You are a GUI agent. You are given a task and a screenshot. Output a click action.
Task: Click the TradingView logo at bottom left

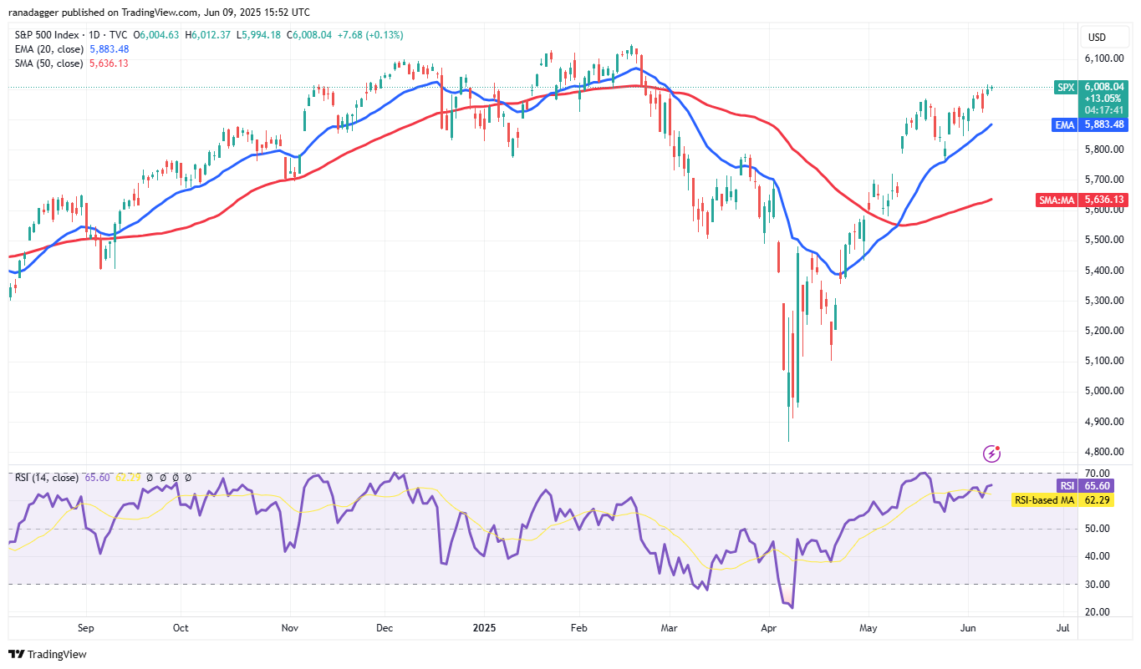48,654
